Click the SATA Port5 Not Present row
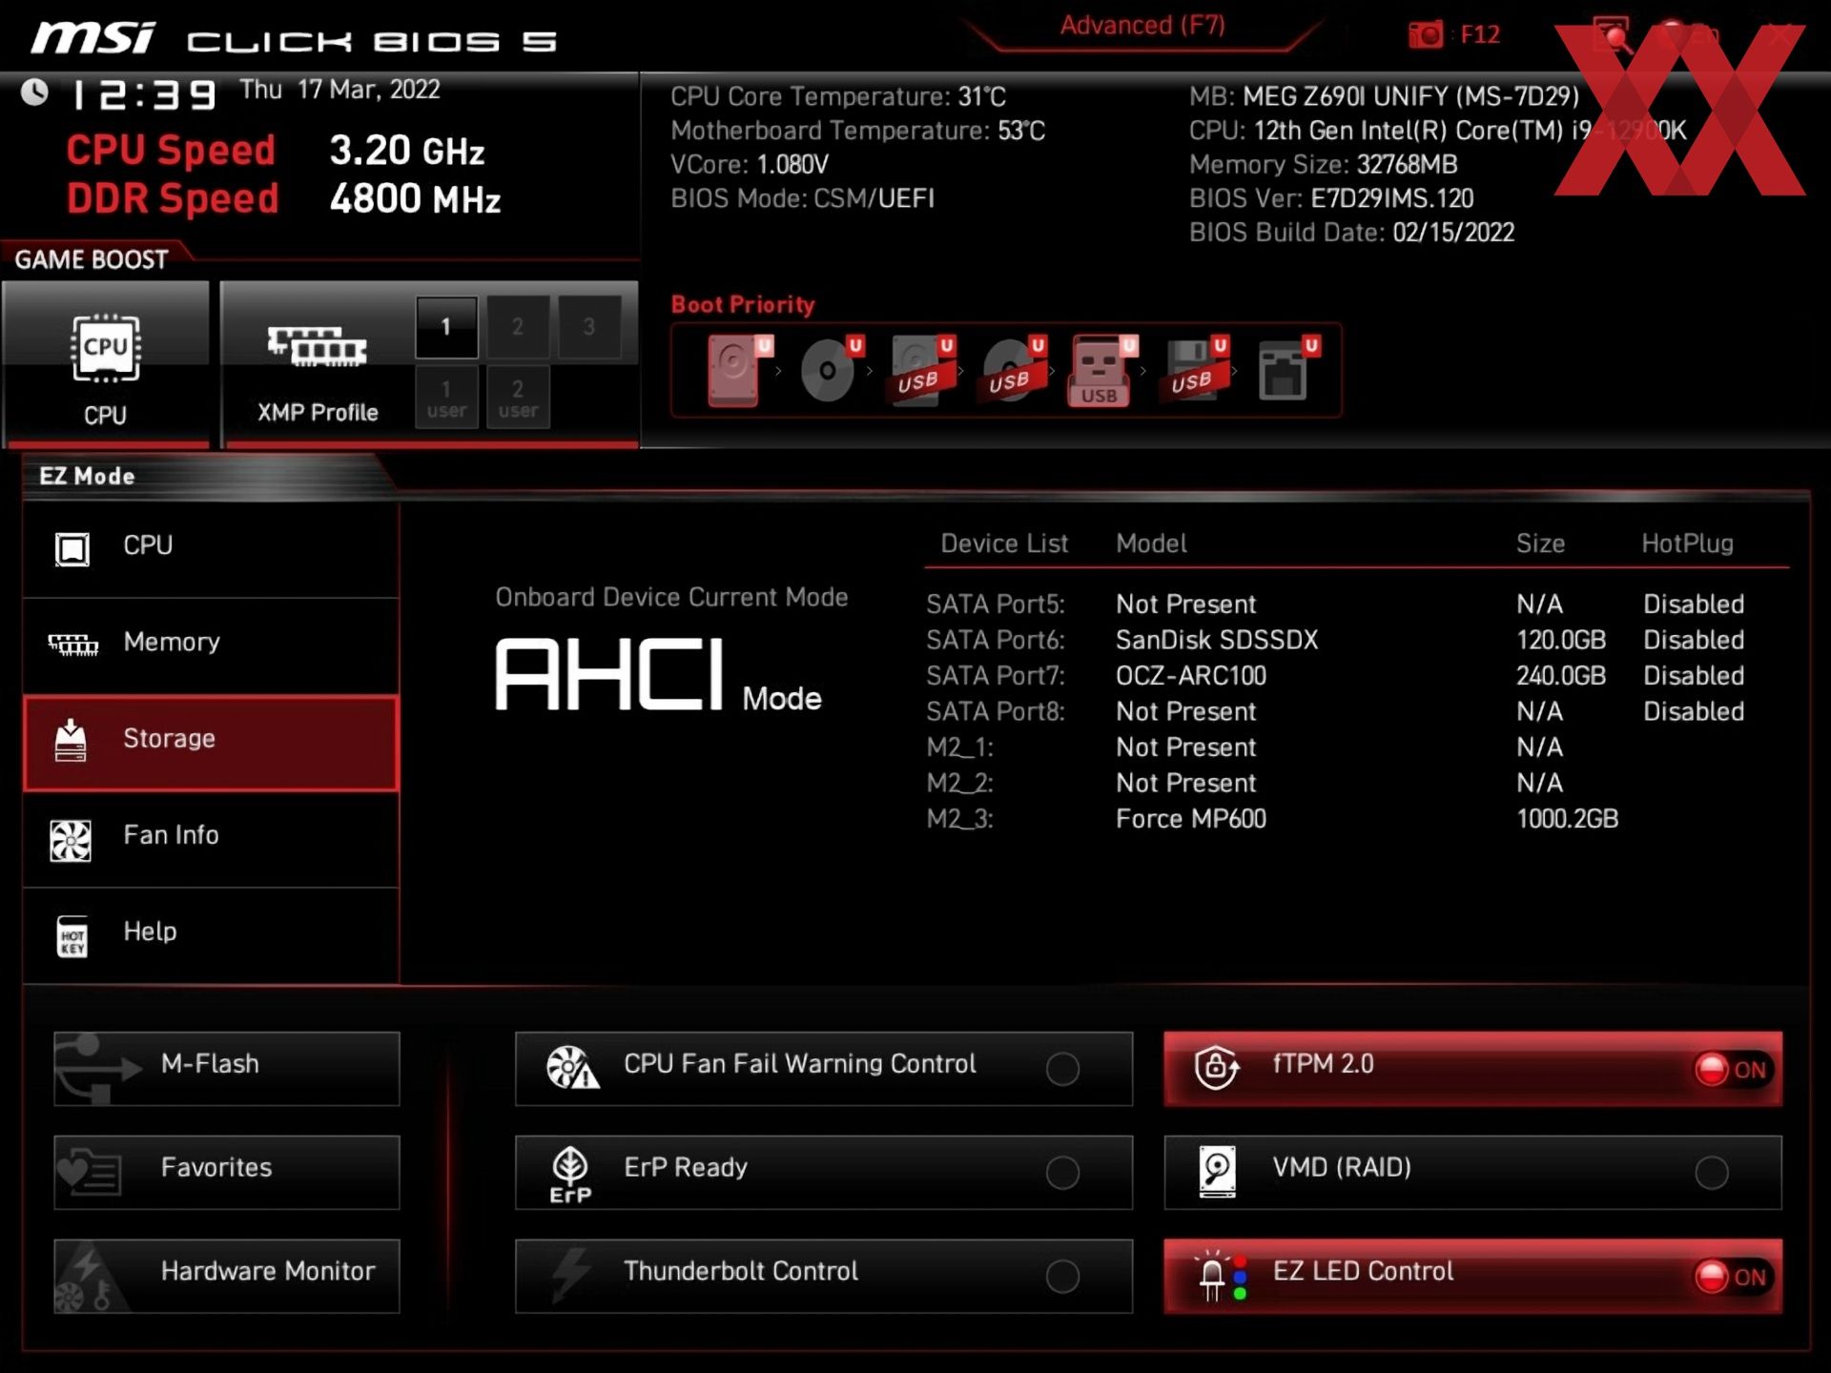 1335,605
